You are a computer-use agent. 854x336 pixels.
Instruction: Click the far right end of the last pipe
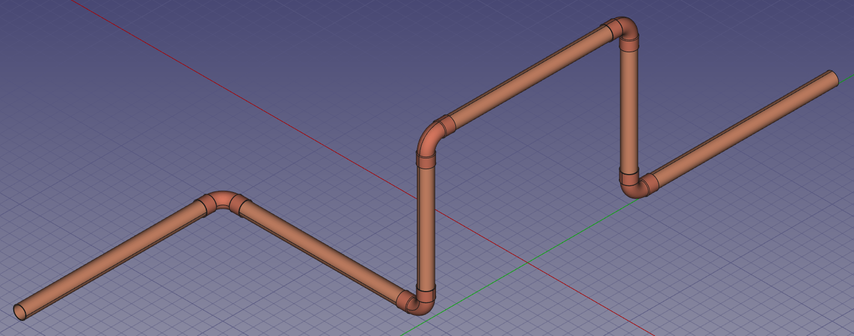click(x=835, y=77)
